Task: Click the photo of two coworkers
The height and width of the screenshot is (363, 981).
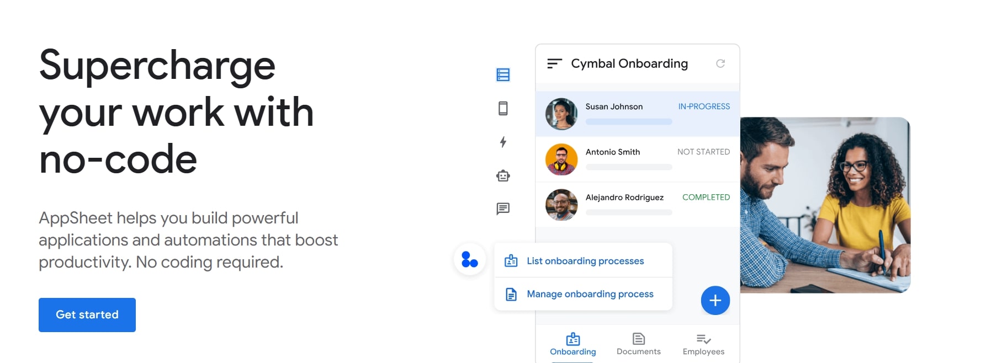Action: [825, 205]
